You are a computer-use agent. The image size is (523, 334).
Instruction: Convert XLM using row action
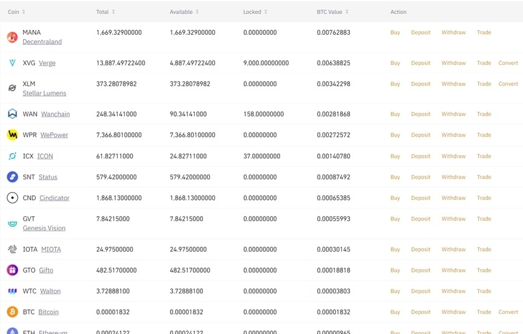click(508, 83)
